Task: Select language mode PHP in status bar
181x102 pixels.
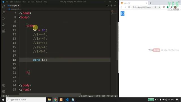Action: click(108, 96)
